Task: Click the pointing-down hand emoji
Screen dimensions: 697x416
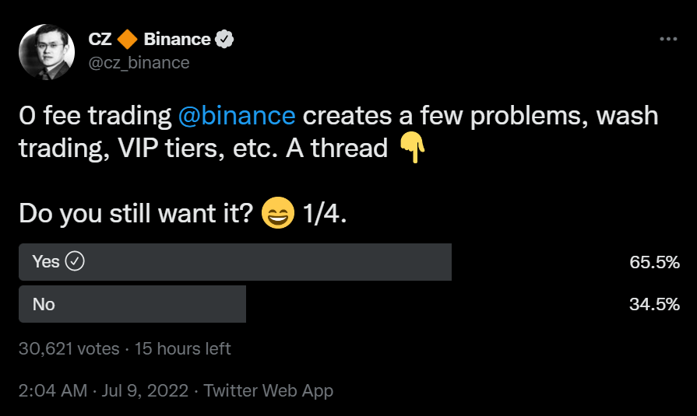Action: pos(413,148)
